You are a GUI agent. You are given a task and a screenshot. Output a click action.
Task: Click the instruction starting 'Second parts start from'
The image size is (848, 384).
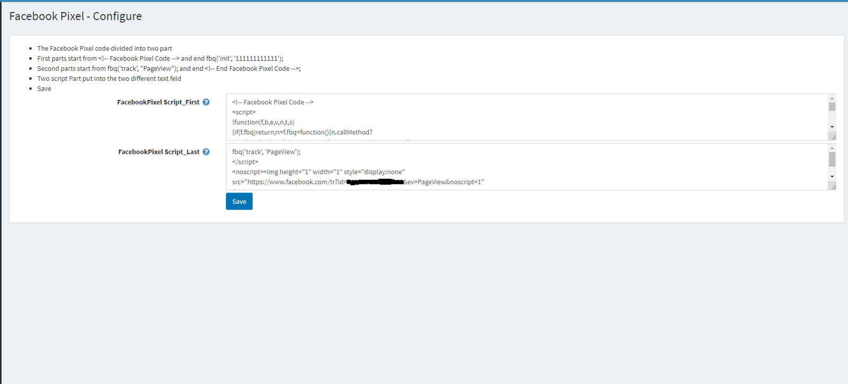point(169,68)
